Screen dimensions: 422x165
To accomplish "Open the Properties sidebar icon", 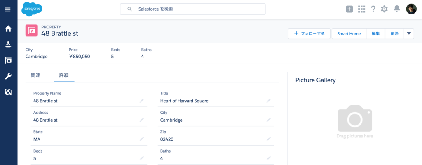I will click(8, 61).
